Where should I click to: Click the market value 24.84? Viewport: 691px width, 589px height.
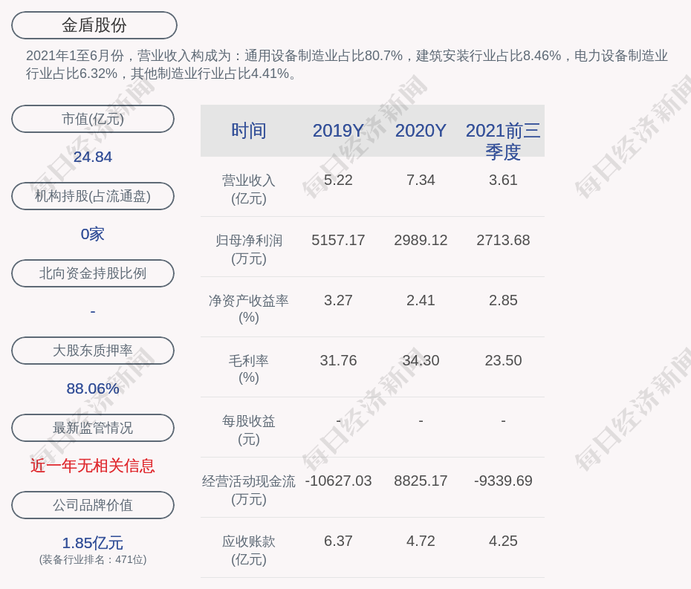pos(93,157)
